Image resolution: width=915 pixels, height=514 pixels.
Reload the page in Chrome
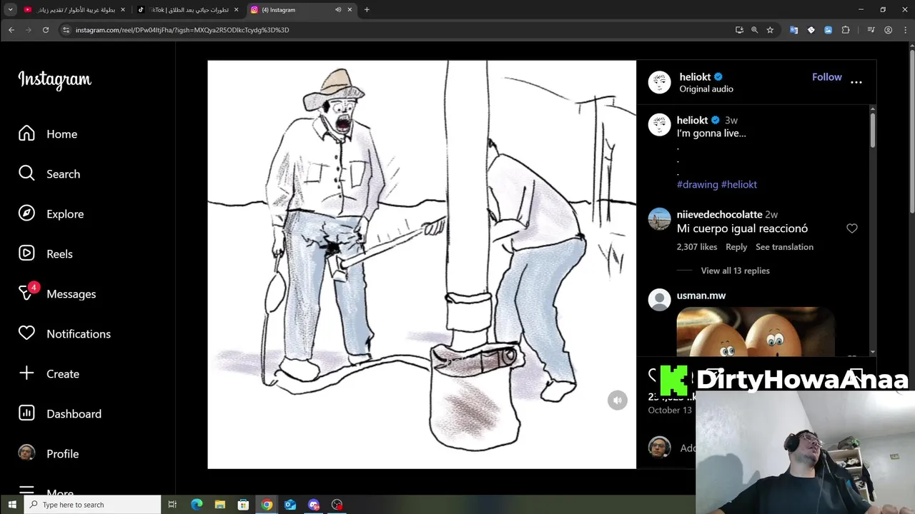click(x=46, y=30)
